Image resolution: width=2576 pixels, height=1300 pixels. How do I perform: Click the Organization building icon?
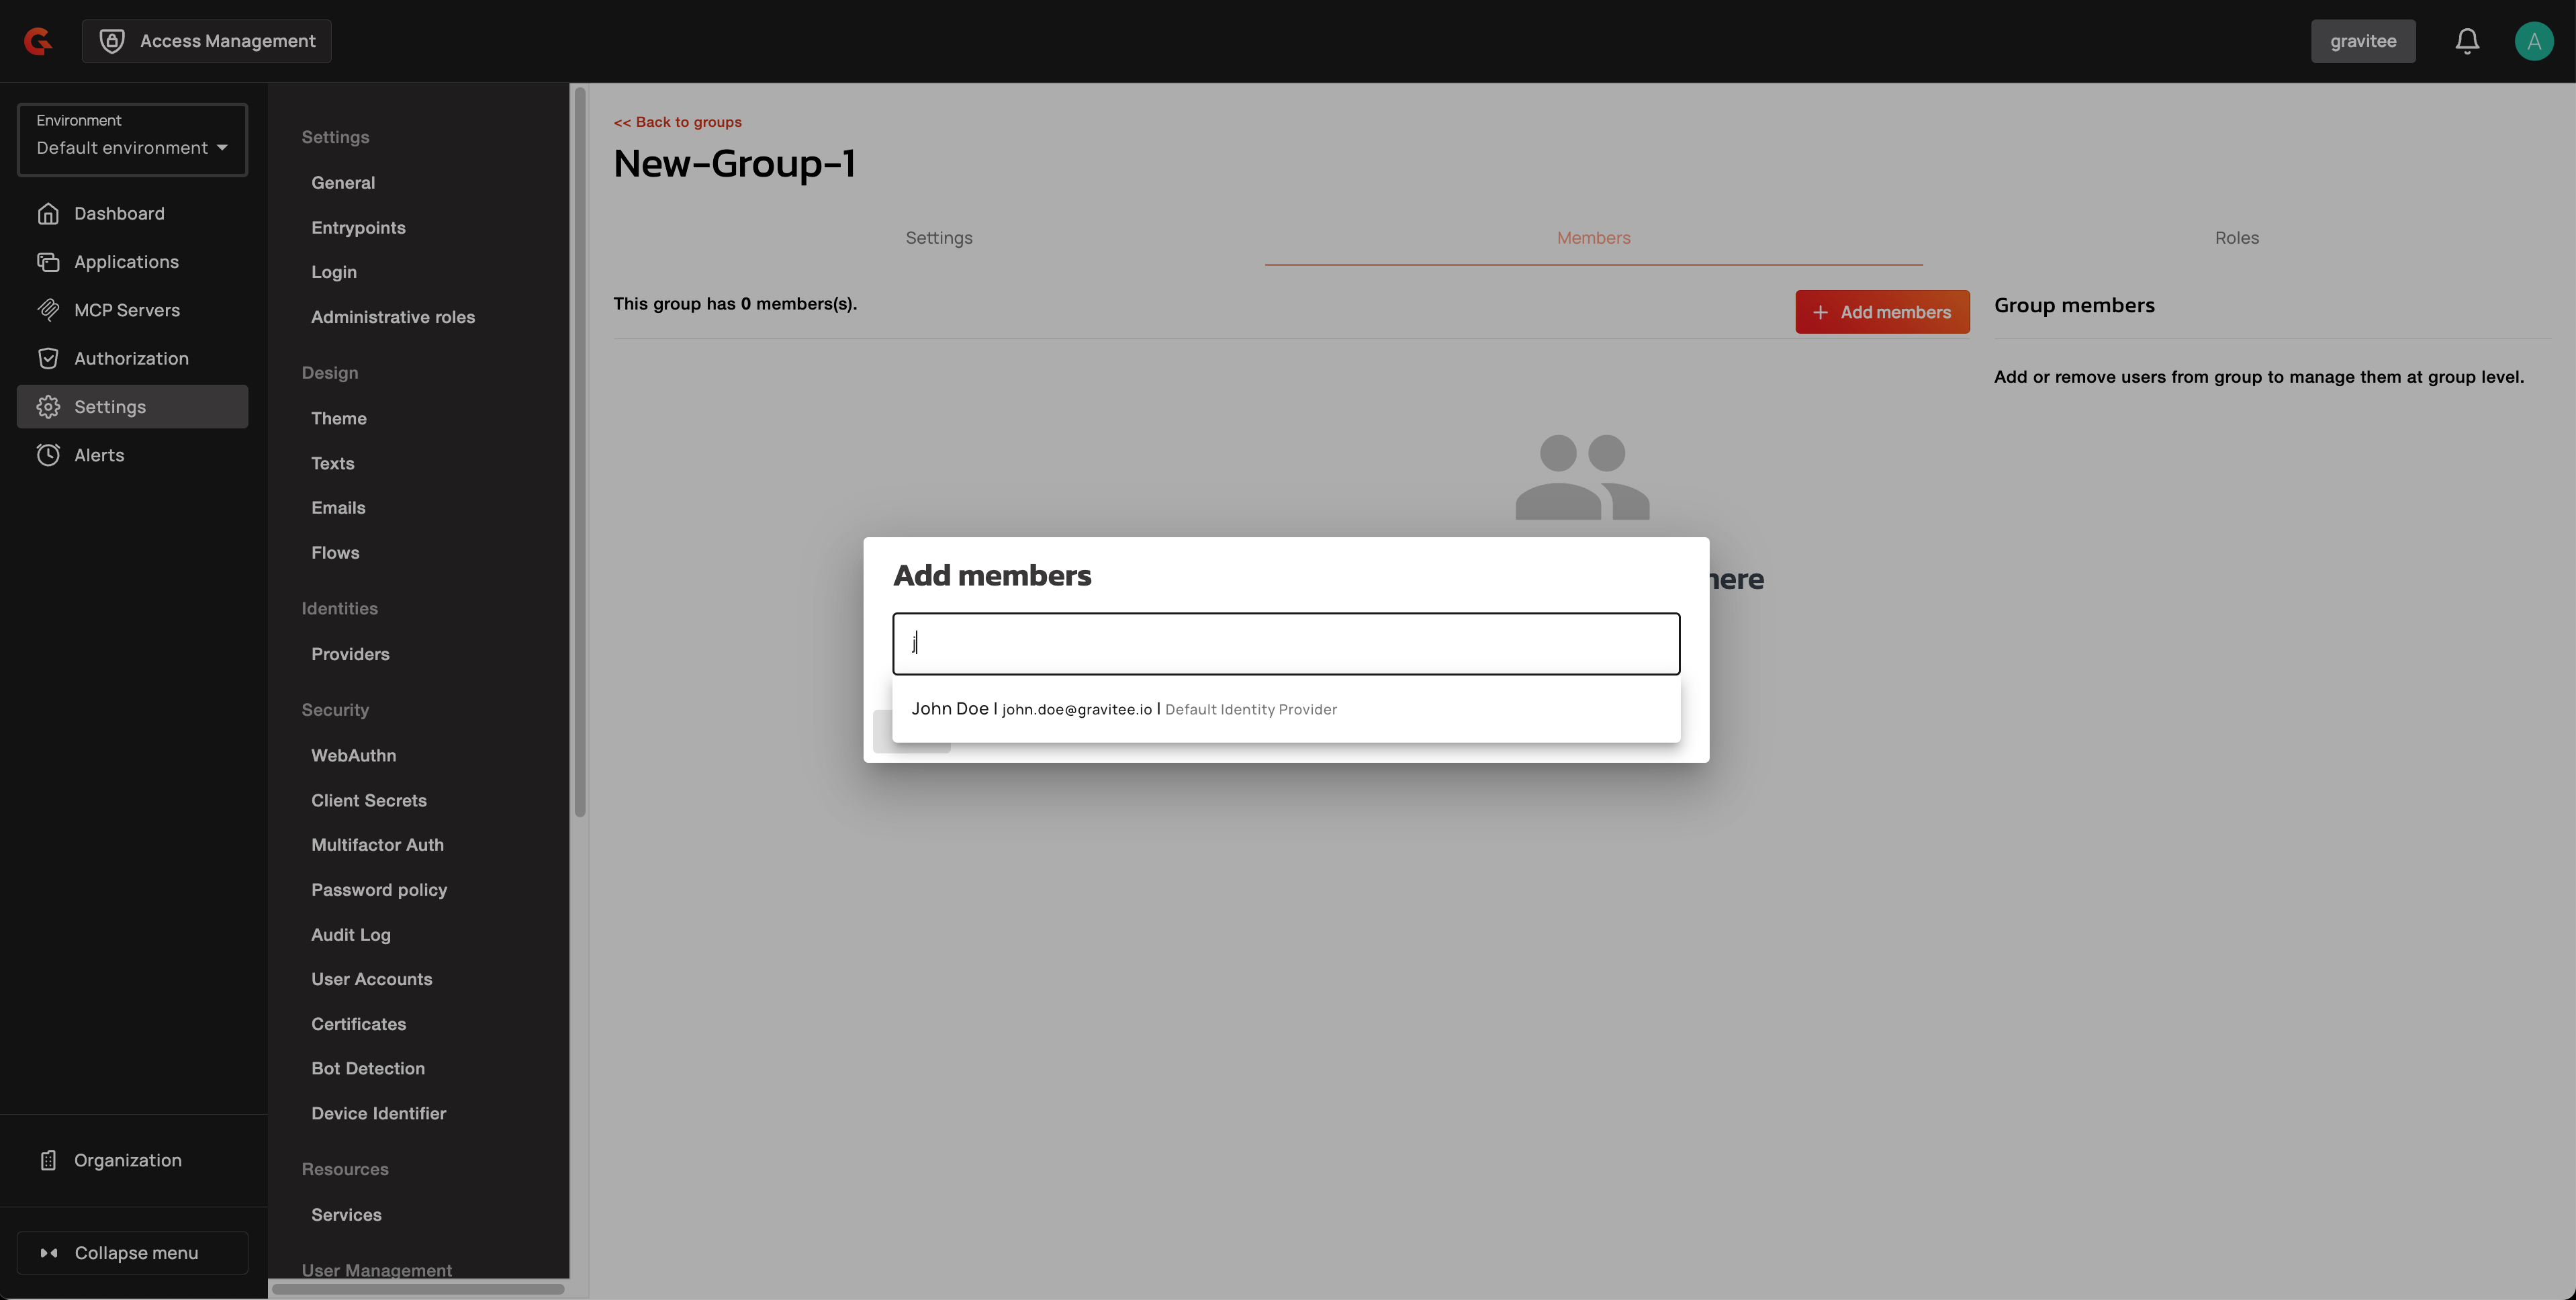pos(48,1160)
